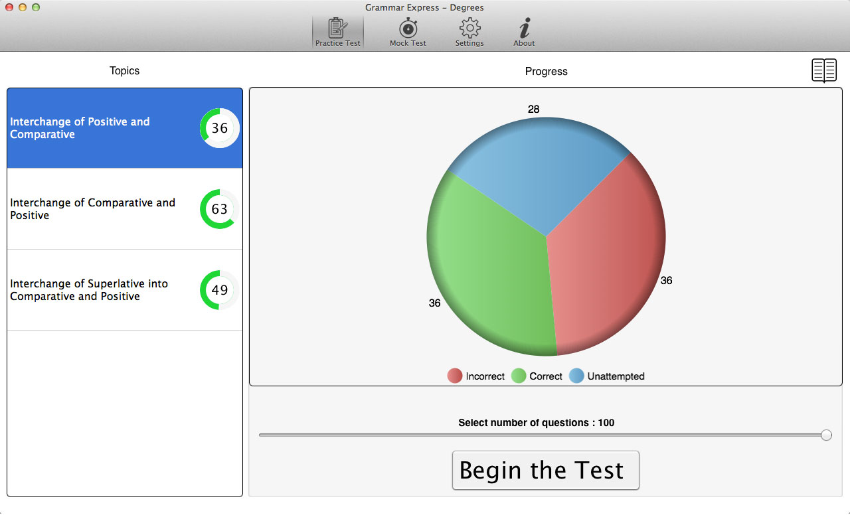Open the book icon beside Progress
850x531 pixels.
pos(824,70)
